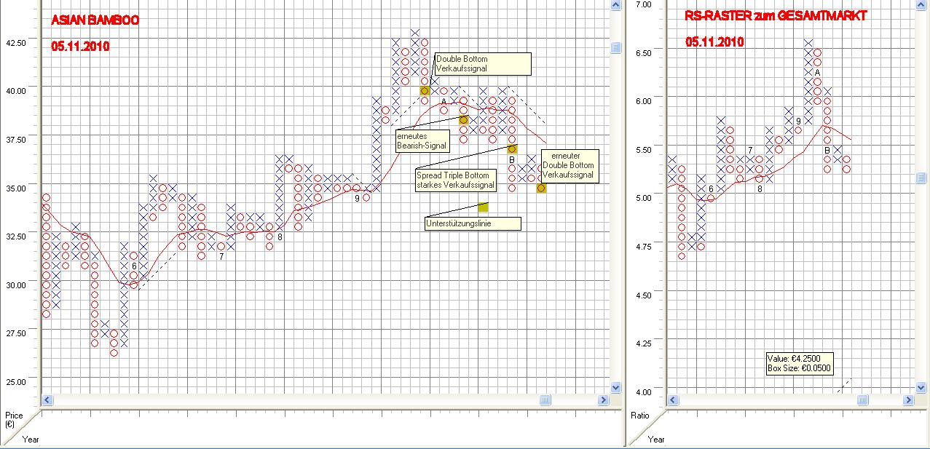Click the 37.50 price axis value
The image size is (930, 449).
click(16, 140)
